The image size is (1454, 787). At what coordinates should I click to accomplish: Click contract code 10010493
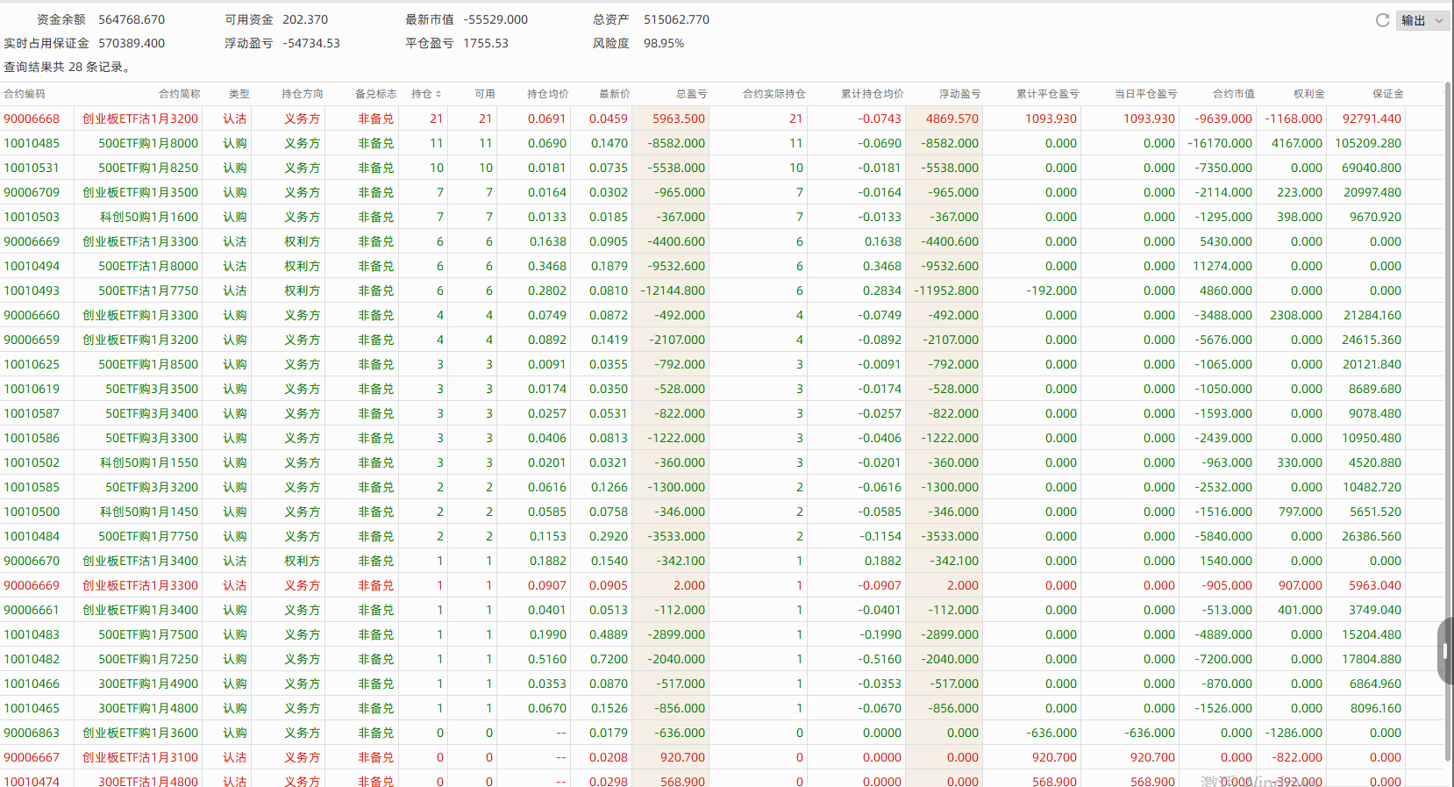click(32, 290)
